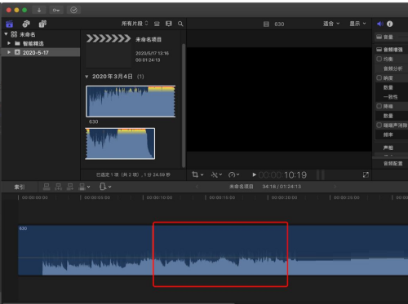The width and height of the screenshot is (408, 304).
Task: Click the Import Media arrow icon
Action: pos(39,10)
